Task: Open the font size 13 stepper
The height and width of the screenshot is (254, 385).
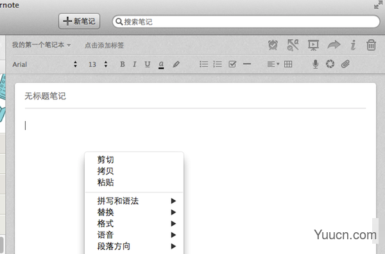Action: 98,64
